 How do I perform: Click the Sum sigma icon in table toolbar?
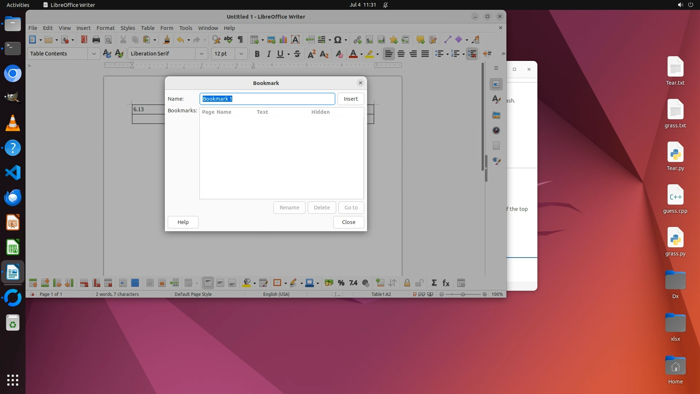434,283
